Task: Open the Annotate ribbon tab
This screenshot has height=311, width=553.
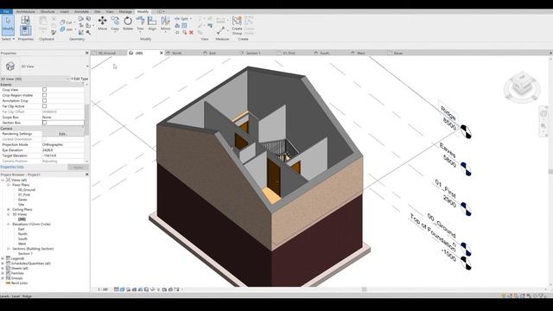Action: pyautogui.click(x=81, y=11)
